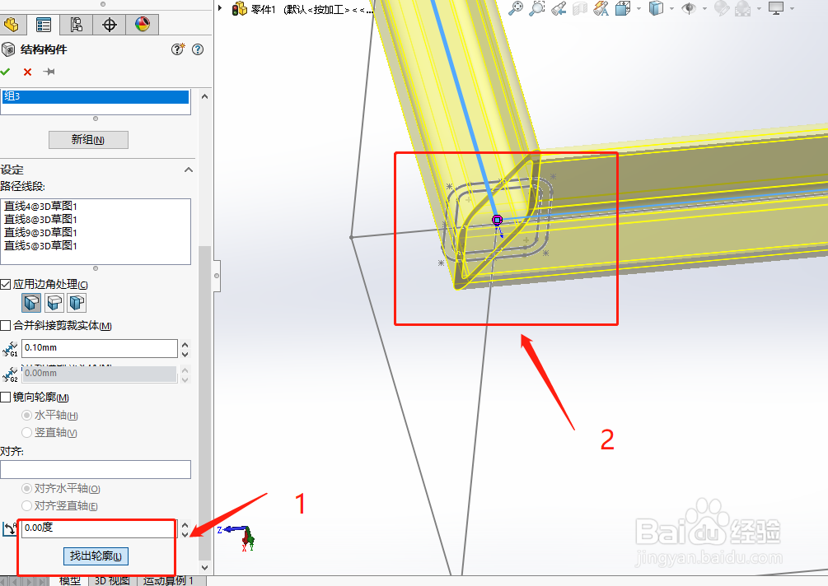
Task: Click the Hide/Show Items eye icon
Action: coord(689,8)
